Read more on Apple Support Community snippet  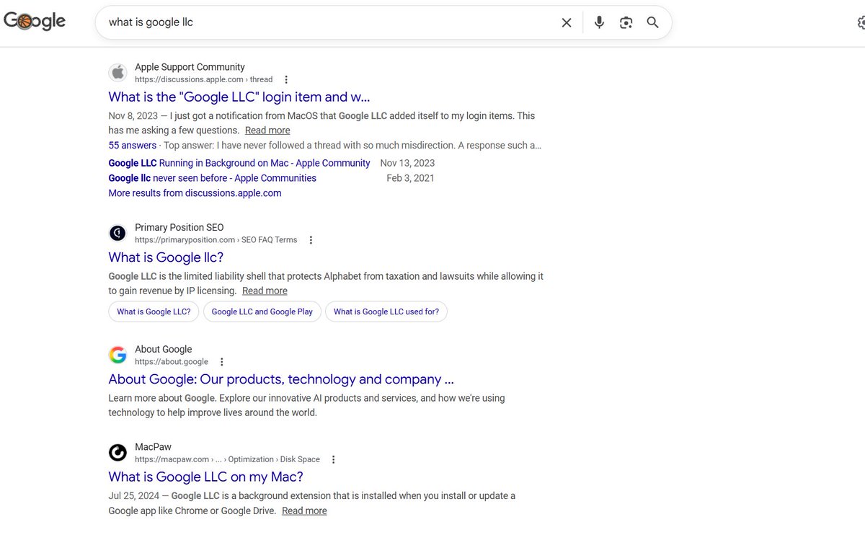coord(267,131)
